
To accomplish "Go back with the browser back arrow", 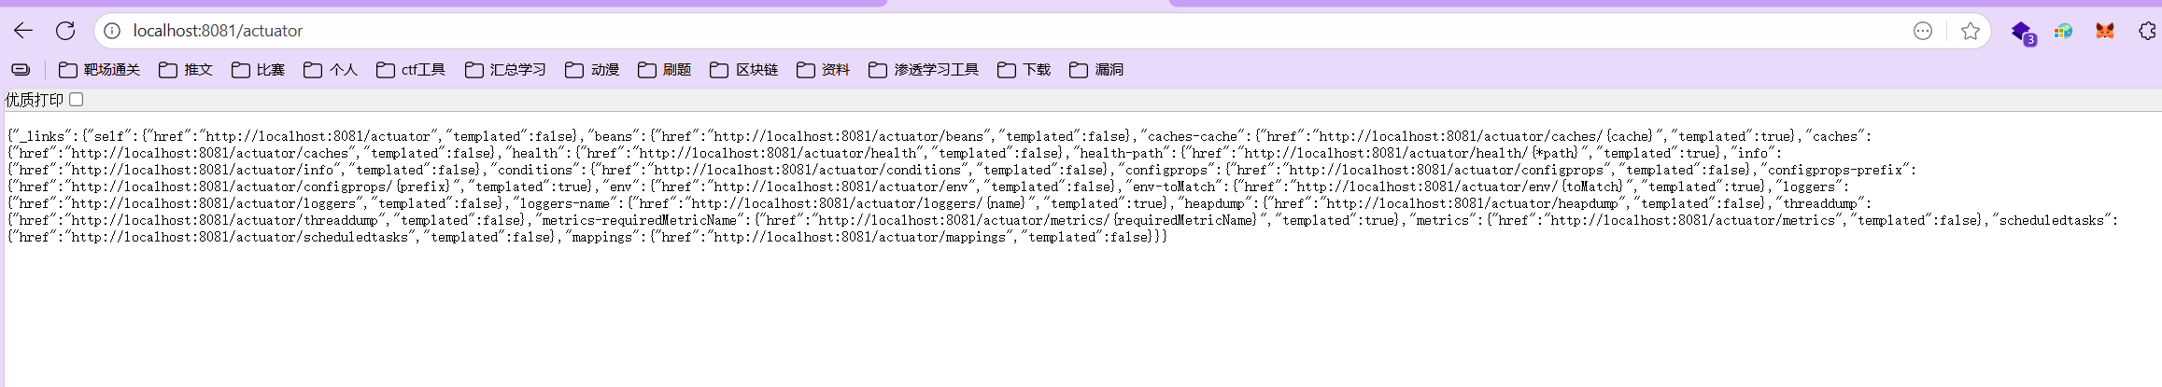I will coord(23,31).
